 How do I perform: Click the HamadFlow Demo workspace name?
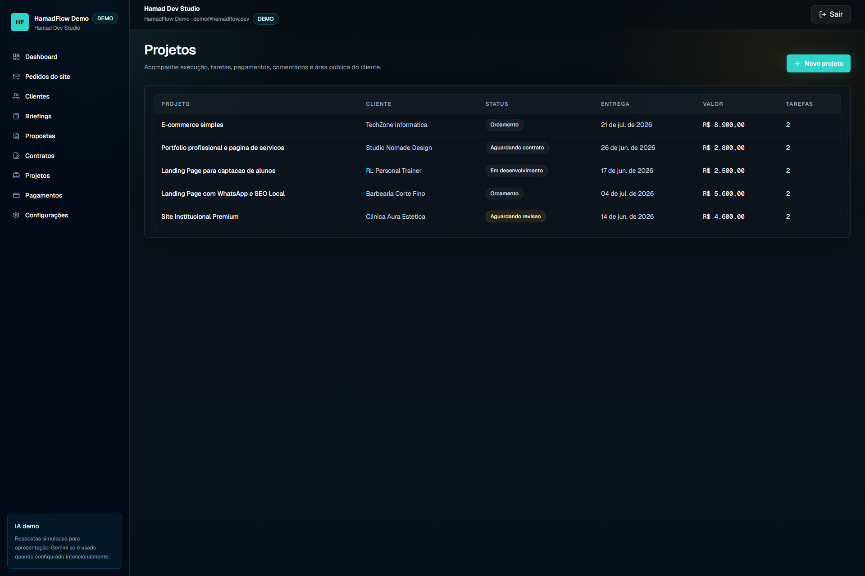click(61, 18)
